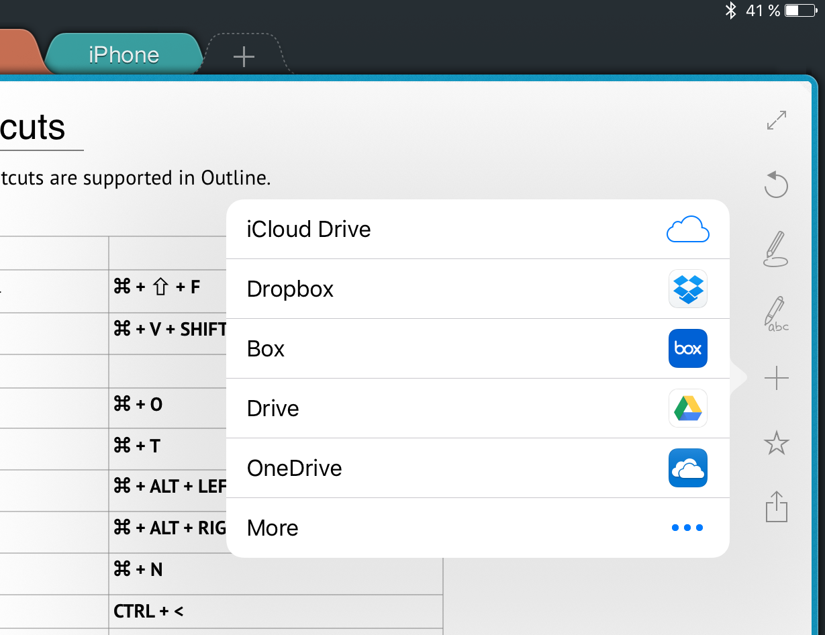Add a new section tab with plus
The width and height of the screenshot is (825, 635).
244,56
